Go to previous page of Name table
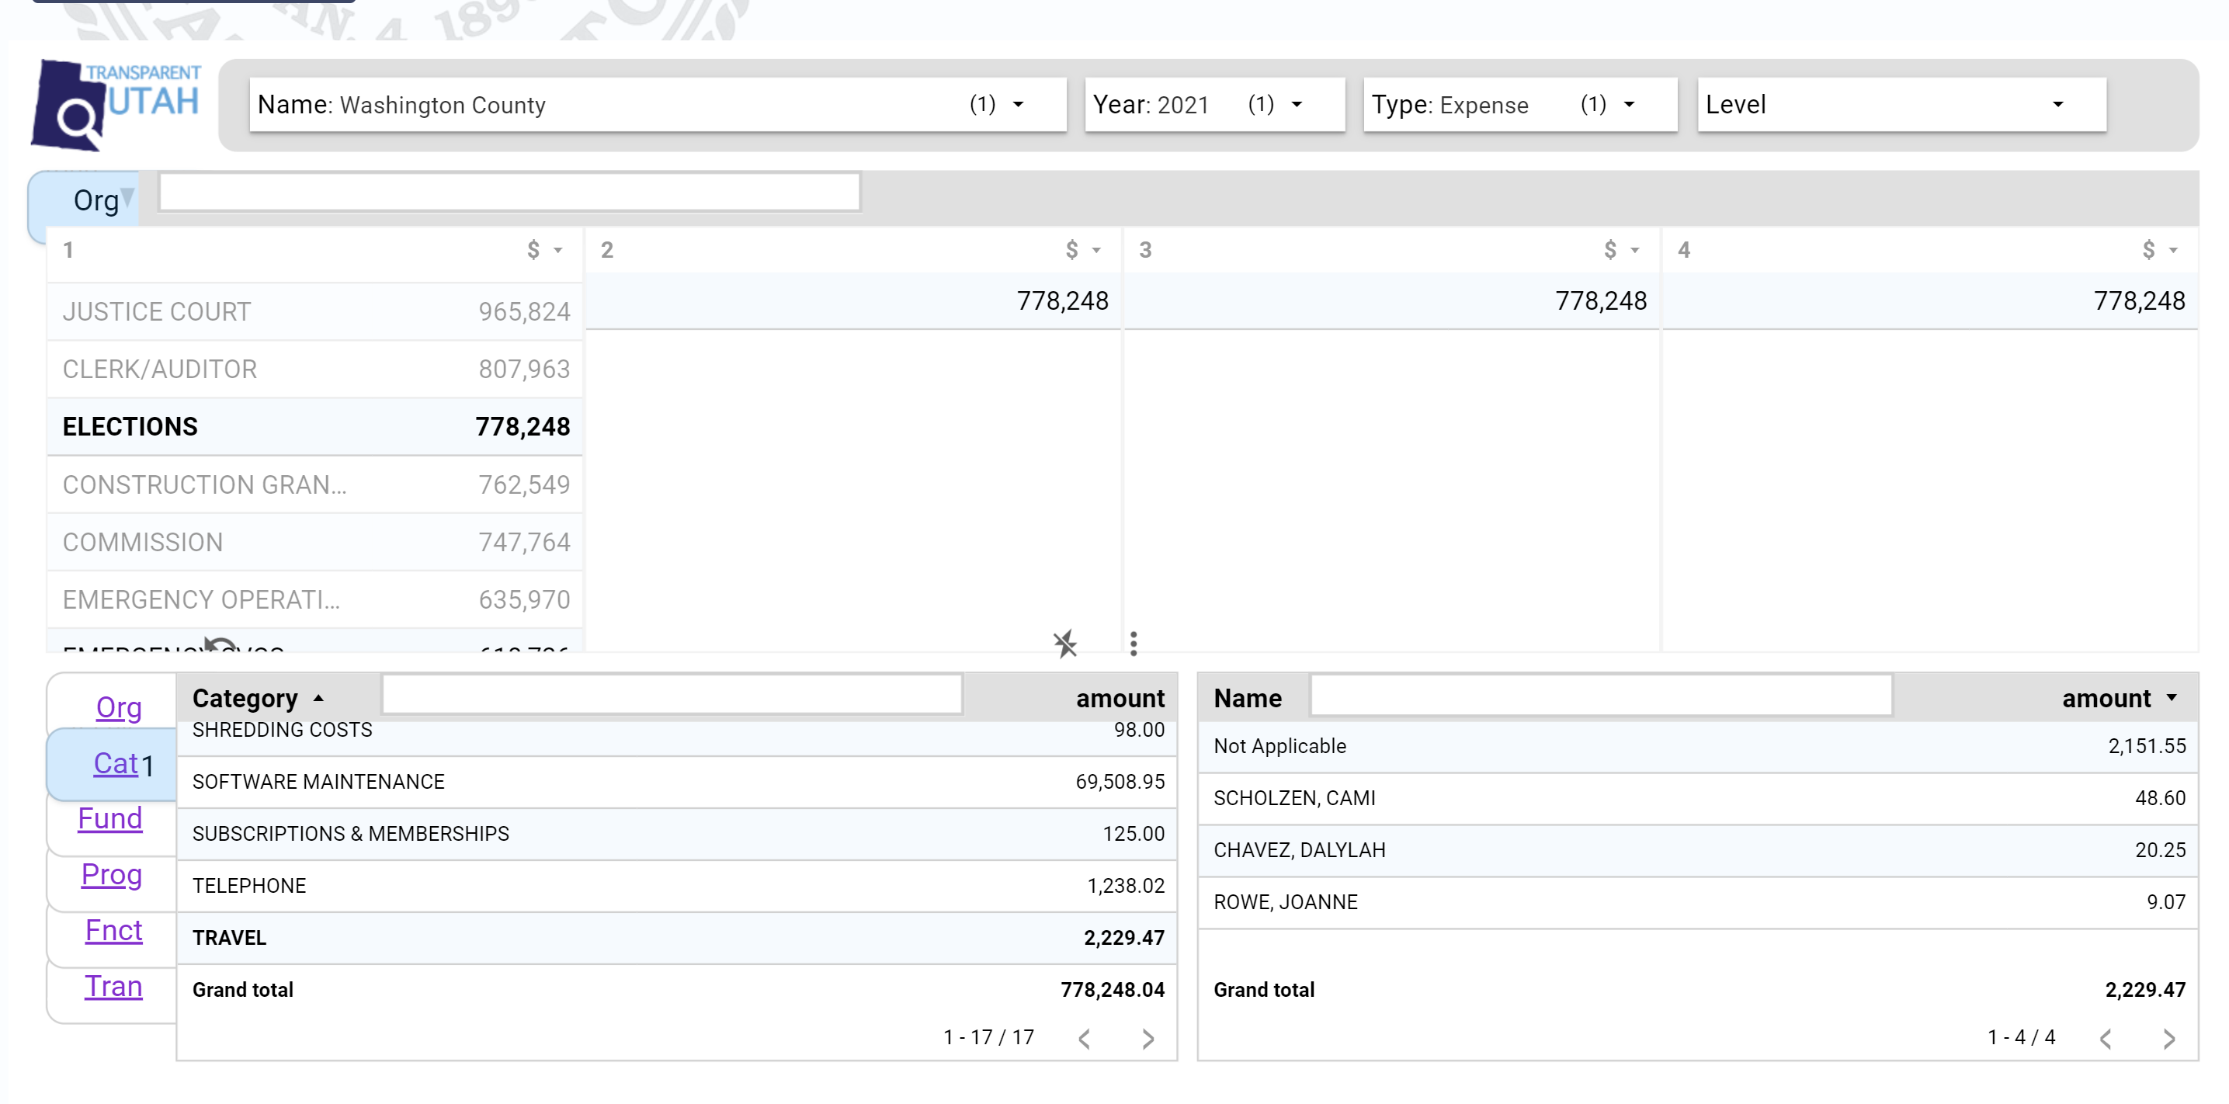 2106,1038
